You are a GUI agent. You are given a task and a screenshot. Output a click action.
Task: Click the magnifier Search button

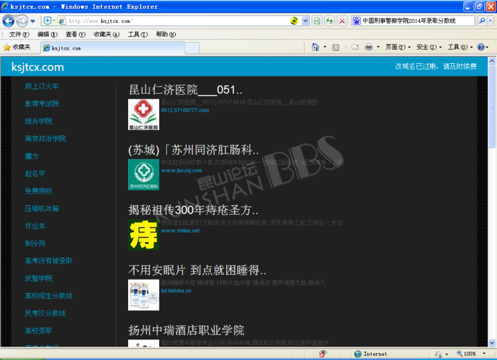click(x=482, y=21)
